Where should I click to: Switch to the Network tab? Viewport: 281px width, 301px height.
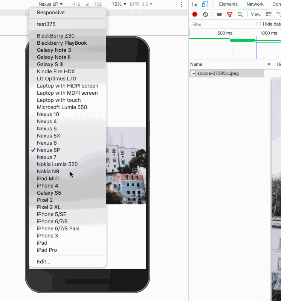[x=255, y=4]
